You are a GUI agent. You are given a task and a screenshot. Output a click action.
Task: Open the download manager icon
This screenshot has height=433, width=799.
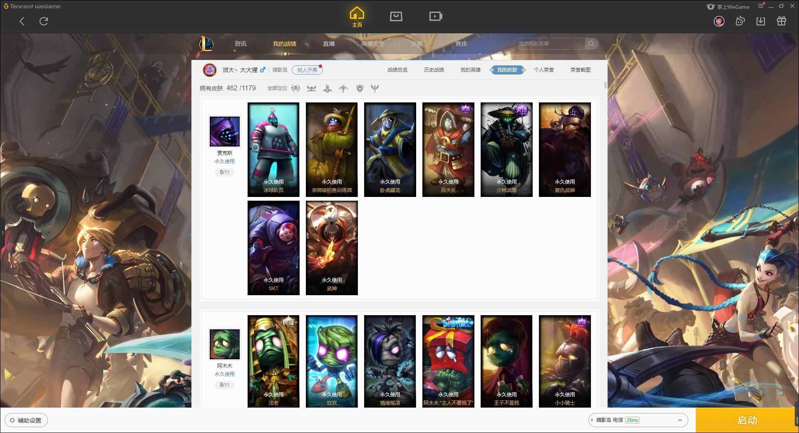[x=761, y=21]
